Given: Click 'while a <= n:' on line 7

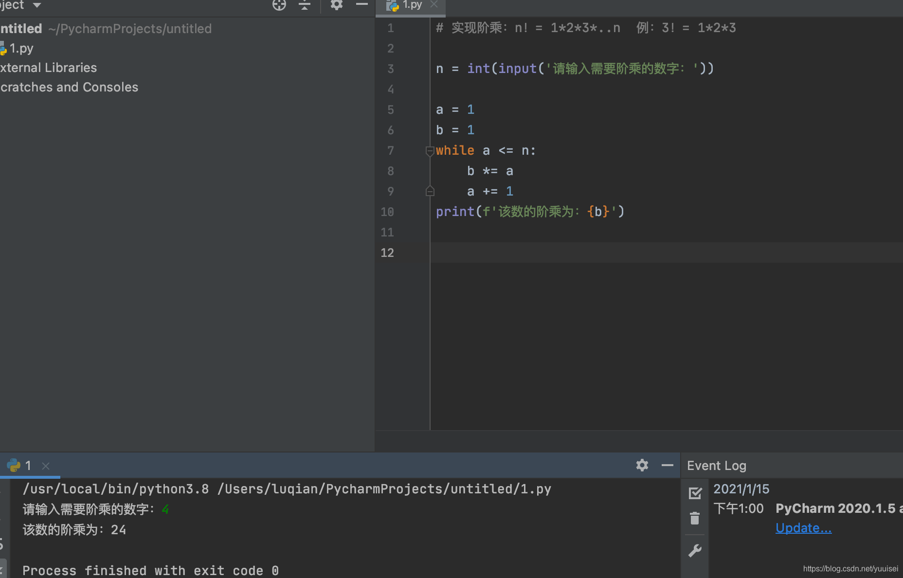Looking at the screenshot, I should 486,150.
